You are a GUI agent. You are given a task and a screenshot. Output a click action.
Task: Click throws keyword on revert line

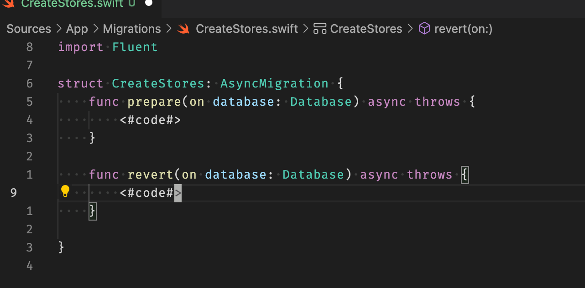coord(430,175)
